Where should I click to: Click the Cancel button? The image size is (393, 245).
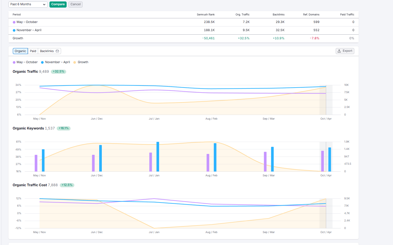tap(75, 4)
